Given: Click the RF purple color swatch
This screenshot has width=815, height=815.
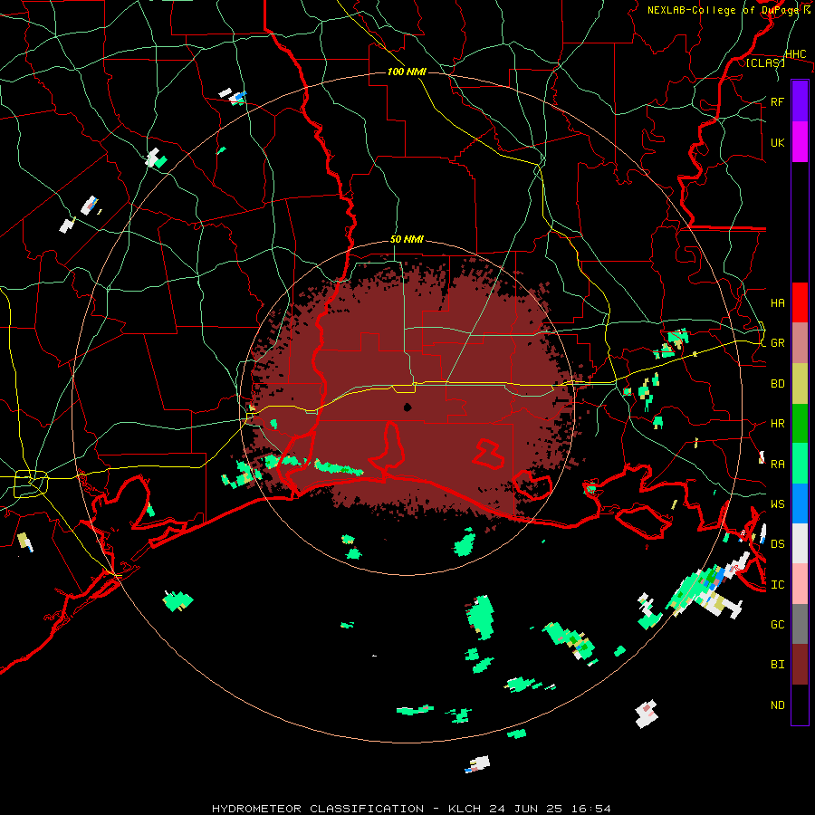Looking at the screenshot, I should click(x=800, y=101).
